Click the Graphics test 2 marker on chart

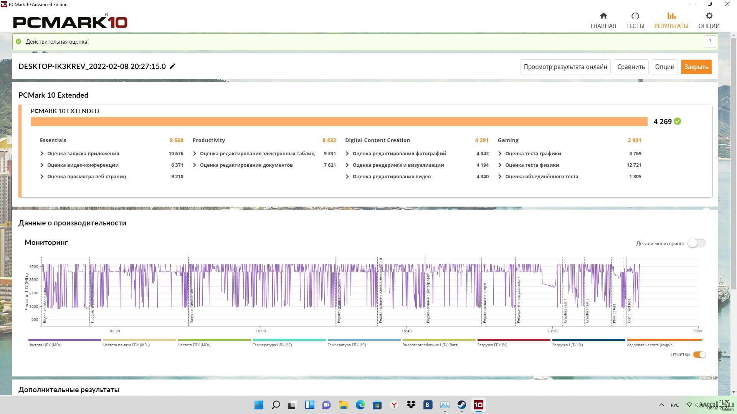[x=587, y=310]
